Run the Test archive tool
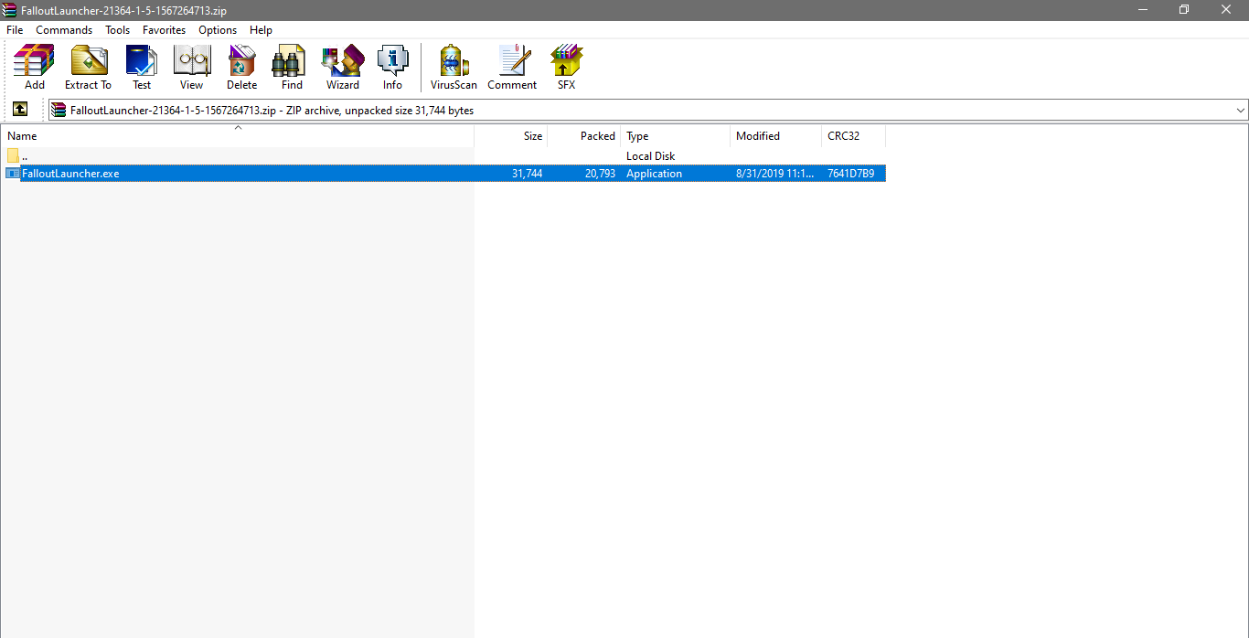 142,67
